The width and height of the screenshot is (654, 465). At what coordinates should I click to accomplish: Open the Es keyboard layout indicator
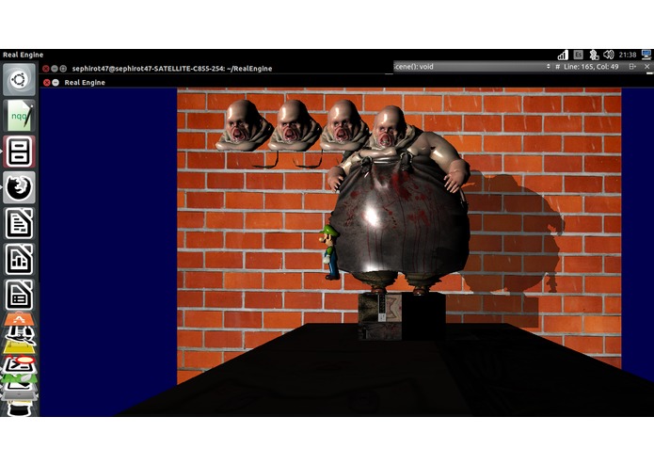578,55
